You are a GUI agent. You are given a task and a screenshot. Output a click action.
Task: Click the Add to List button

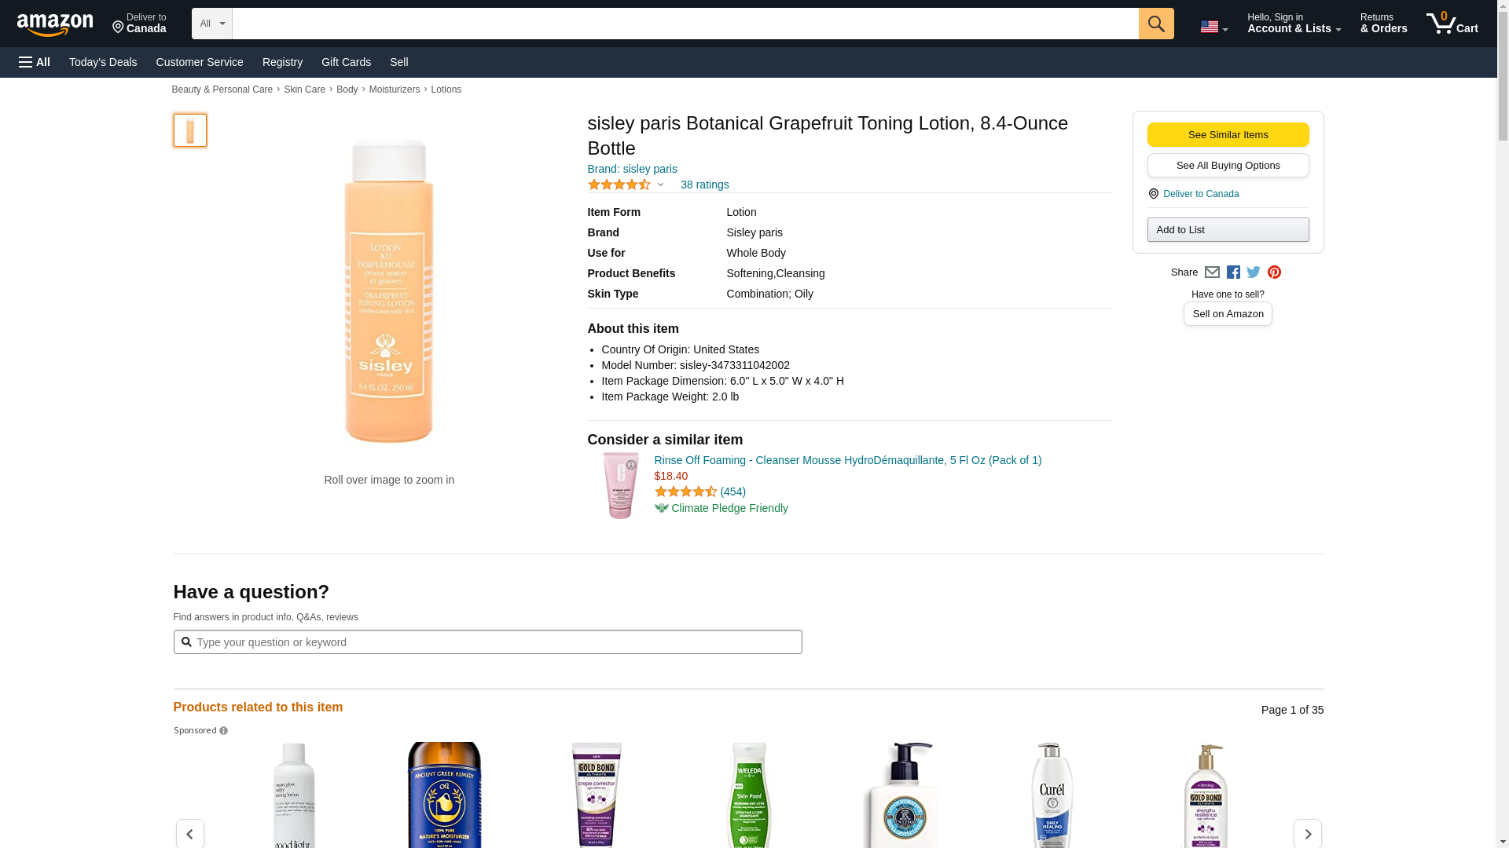(1228, 230)
